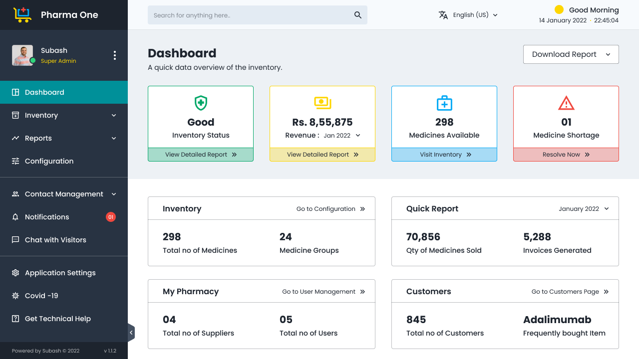Click the Subash profile photo
This screenshot has height=359, width=639.
(x=22, y=55)
